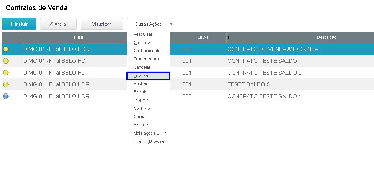
Task: Click the Alterar button
Action: 58,24
